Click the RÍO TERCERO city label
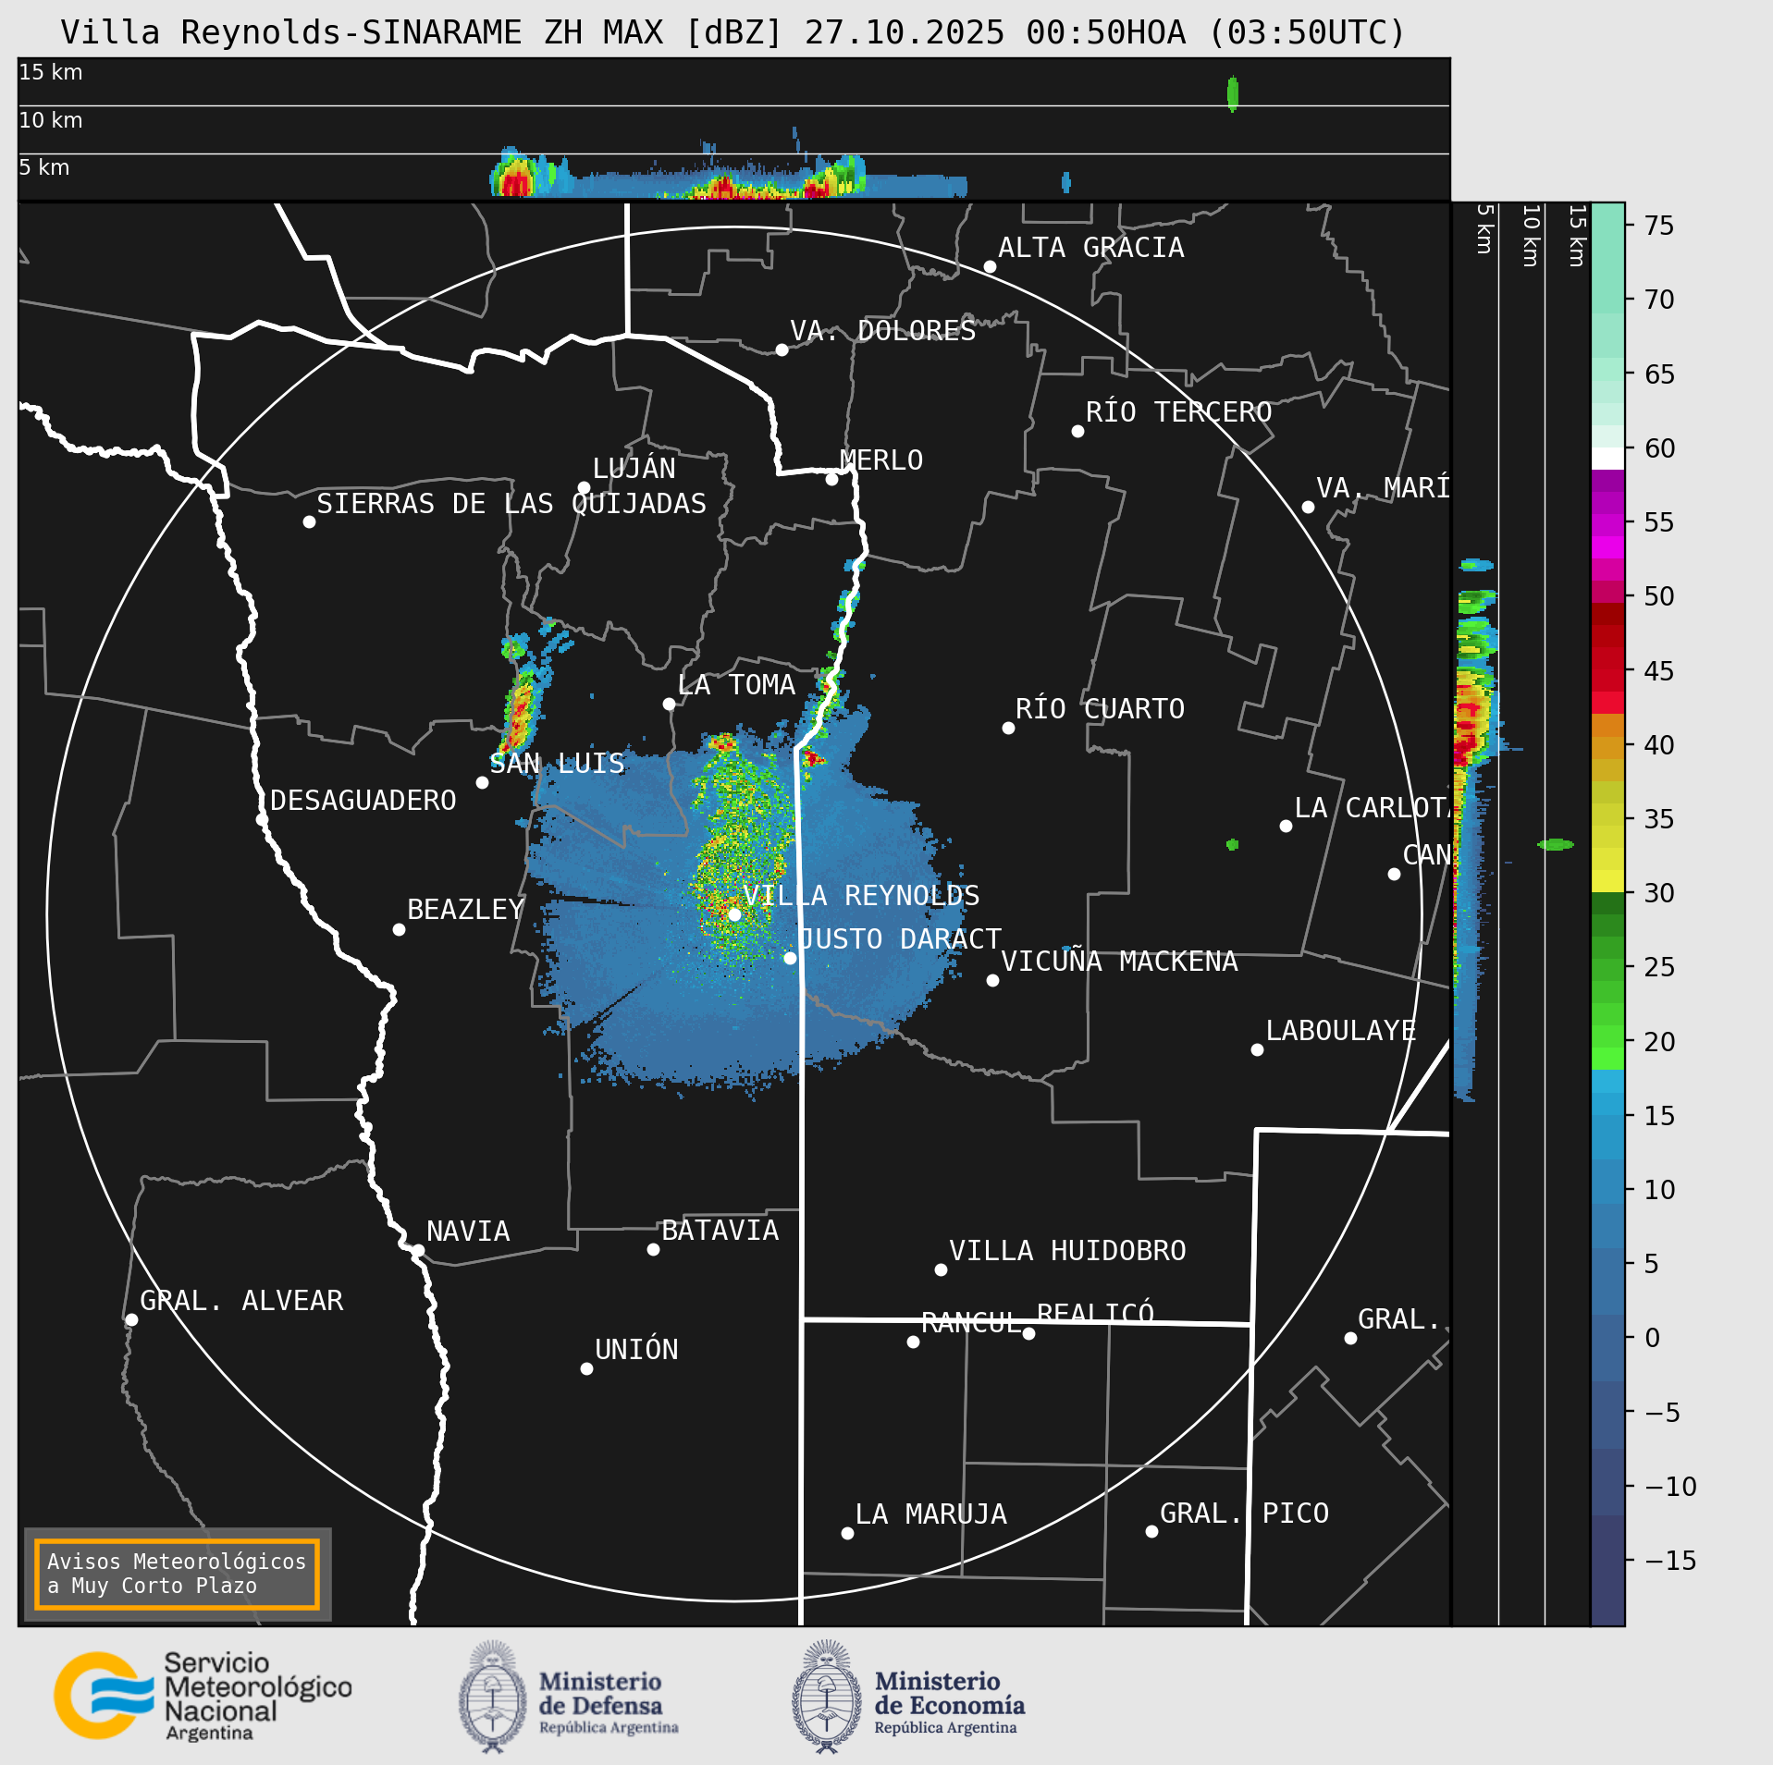This screenshot has height=1765, width=1773. pos(1178,412)
